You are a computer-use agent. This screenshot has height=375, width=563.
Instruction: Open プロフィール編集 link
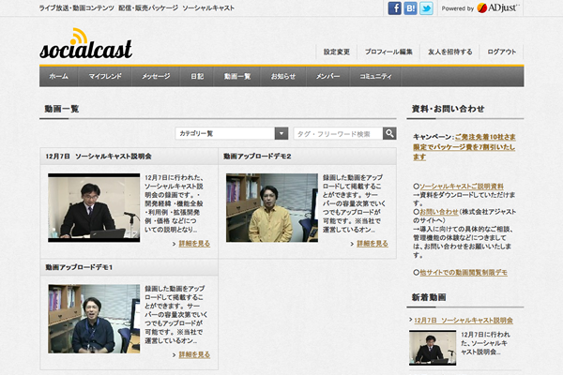[388, 52]
